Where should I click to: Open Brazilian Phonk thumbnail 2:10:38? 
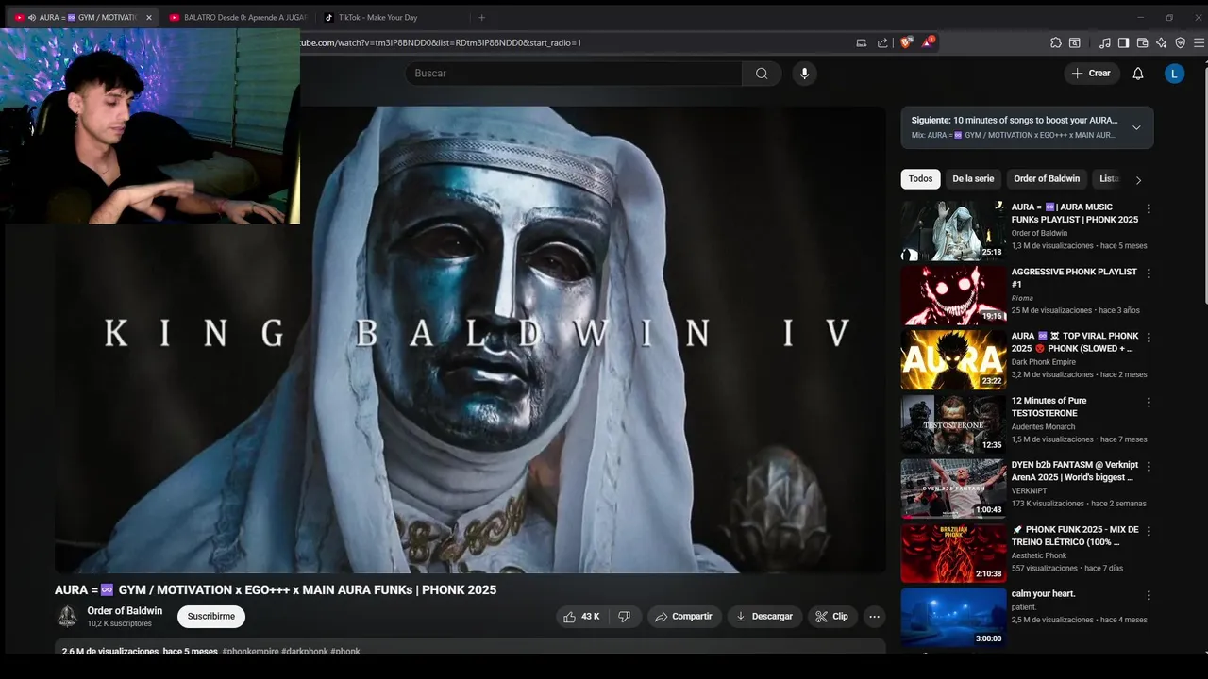point(953,553)
